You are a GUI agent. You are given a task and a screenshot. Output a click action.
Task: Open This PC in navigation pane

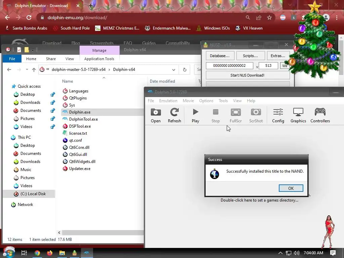point(24,137)
